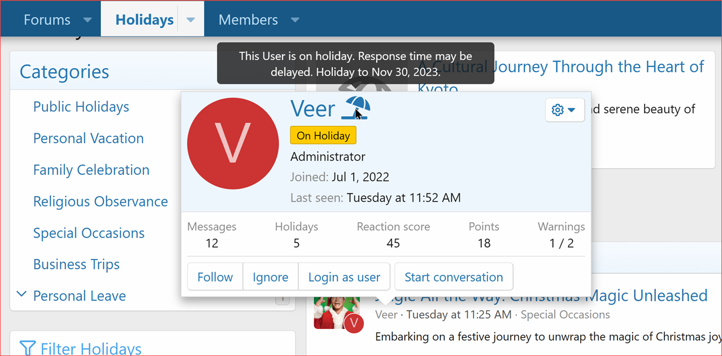Switch to the Forums tab
Image resolution: width=722 pixels, height=356 pixels.
47,20
